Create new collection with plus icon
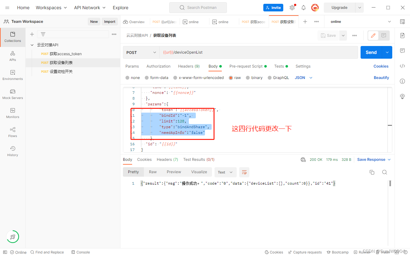The width and height of the screenshot is (410, 256). point(32,34)
